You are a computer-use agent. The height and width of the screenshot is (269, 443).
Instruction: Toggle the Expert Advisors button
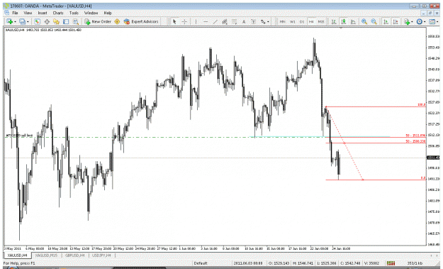tap(141, 21)
